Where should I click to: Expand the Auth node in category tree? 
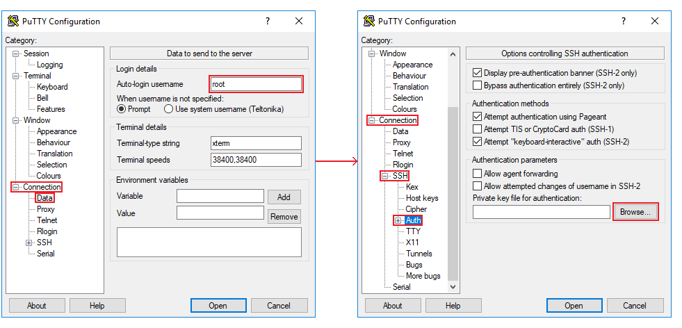click(398, 220)
